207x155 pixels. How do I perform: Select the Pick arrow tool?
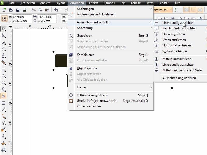point(4,29)
